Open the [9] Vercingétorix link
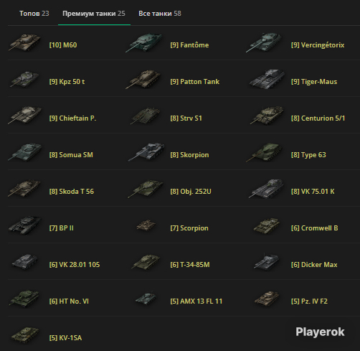The image size is (360, 351). coord(318,45)
